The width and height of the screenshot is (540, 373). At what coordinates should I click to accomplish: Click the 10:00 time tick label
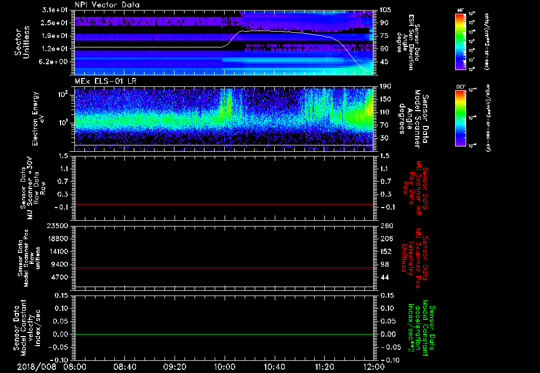point(225,366)
